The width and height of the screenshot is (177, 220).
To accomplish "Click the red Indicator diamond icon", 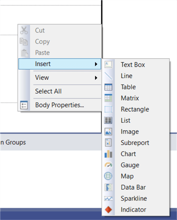I will 109,210.
